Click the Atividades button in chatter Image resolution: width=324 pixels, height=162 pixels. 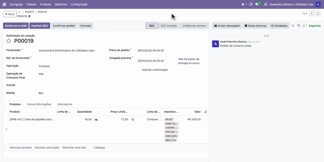[279, 26]
